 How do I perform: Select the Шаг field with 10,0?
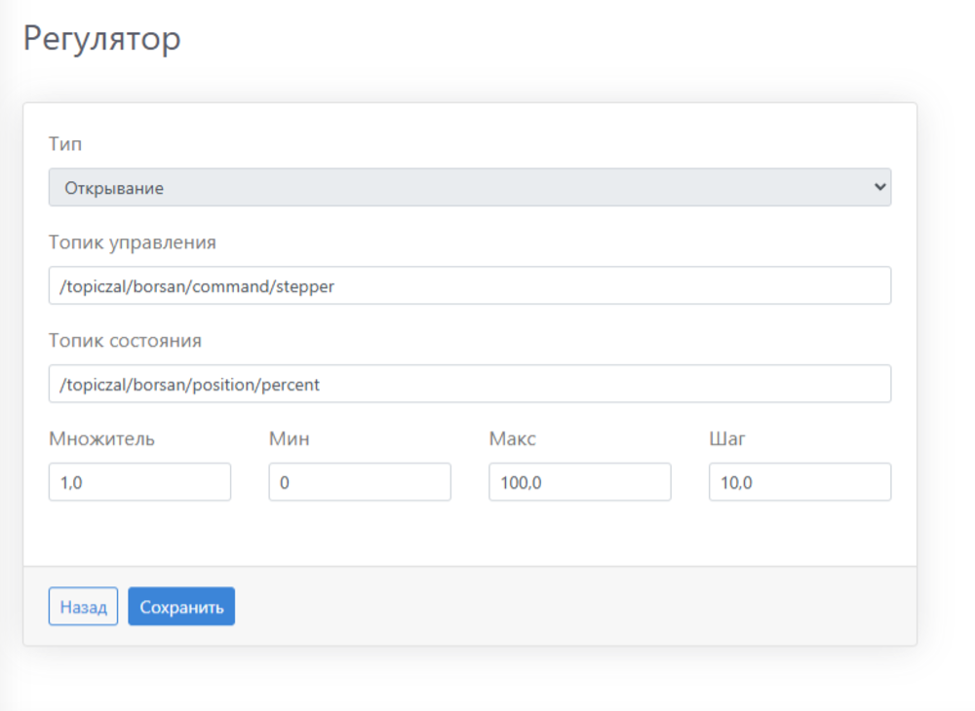coord(800,482)
